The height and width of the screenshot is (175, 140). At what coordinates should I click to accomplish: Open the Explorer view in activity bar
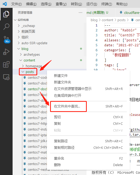point(6,14)
